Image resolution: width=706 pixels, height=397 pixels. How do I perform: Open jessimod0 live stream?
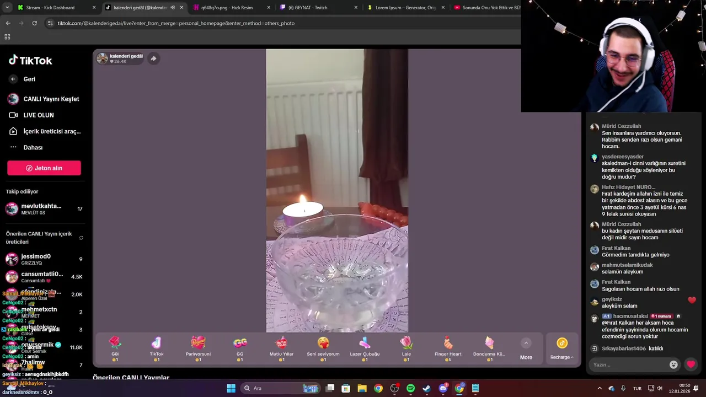[44, 259]
